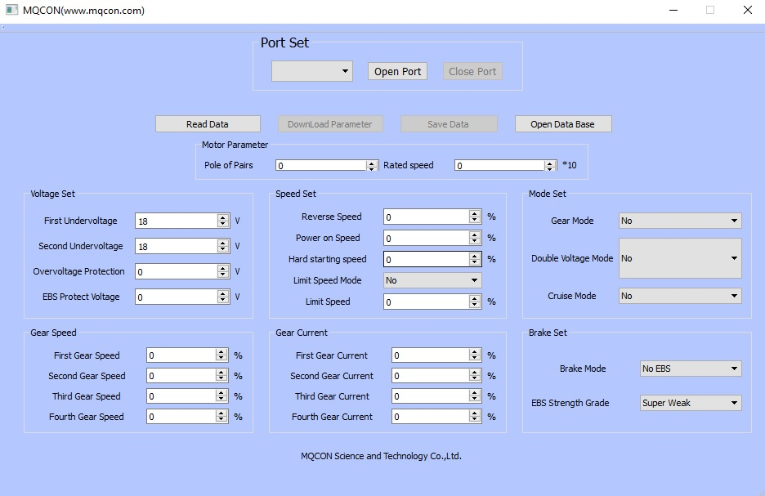
Task: Decrease Fourth Gear Speed with down arrow
Action: pos(221,420)
